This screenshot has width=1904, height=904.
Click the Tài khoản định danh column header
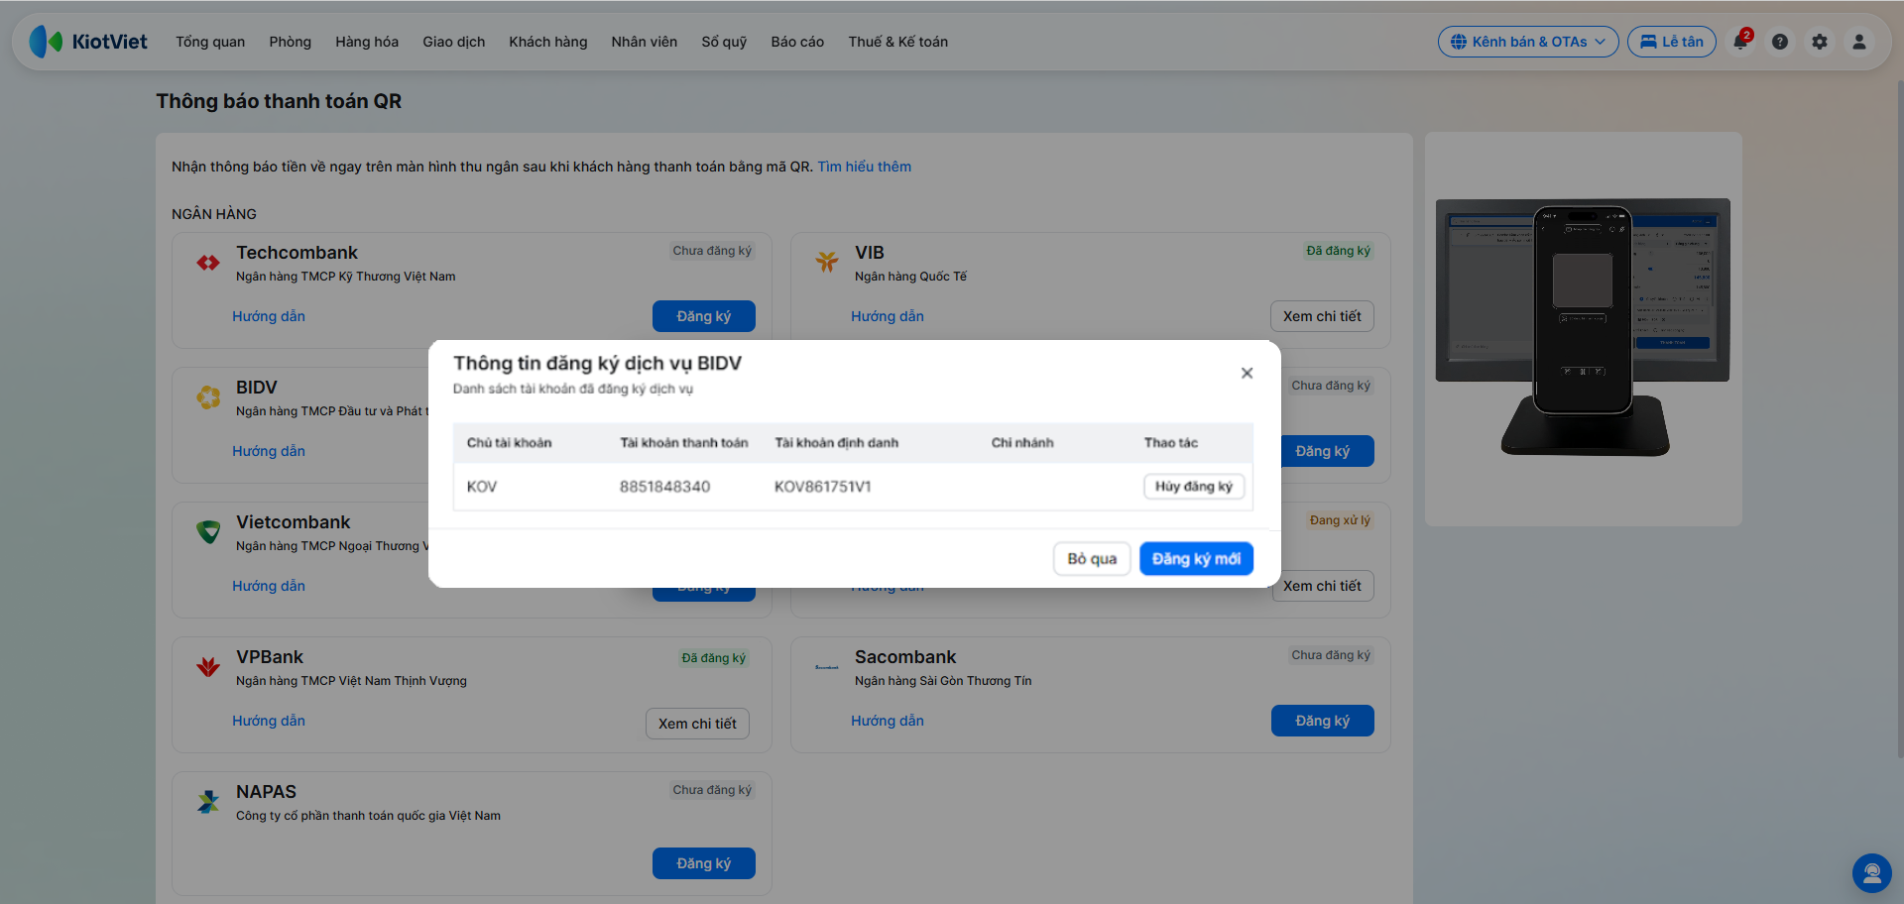(837, 443)
